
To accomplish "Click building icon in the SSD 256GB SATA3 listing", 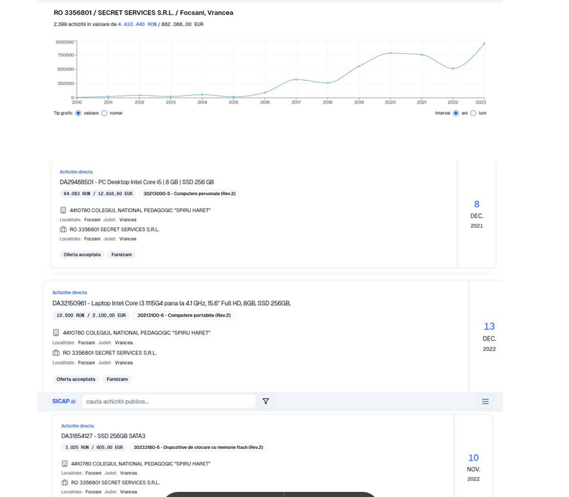I will click(64, 464).
